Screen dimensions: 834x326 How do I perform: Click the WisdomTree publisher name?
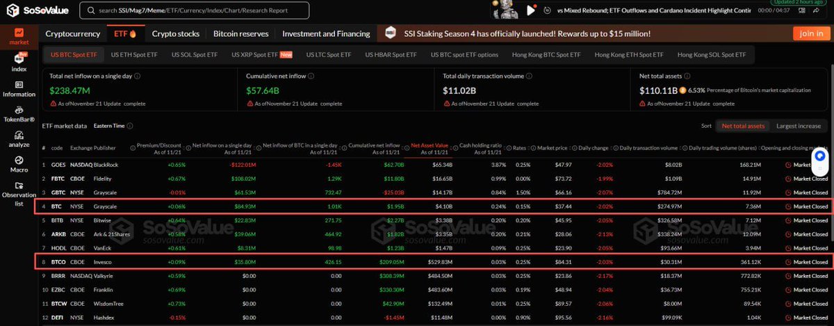pyautogui.click(x=108, y=304)
